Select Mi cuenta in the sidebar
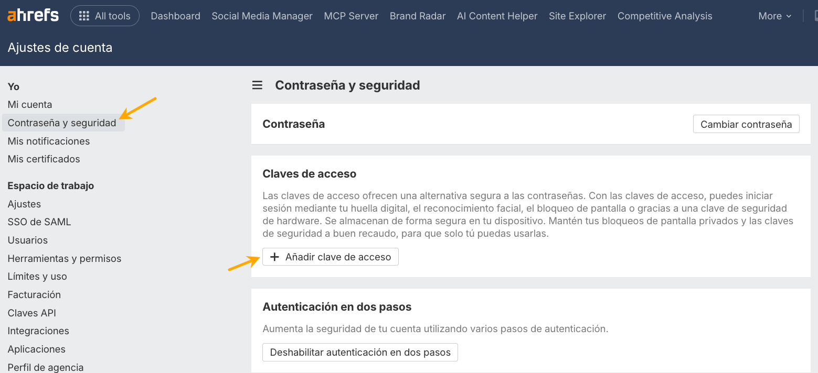Image resolution: width=818 pixels, height=373 pixels. (29, 104)
